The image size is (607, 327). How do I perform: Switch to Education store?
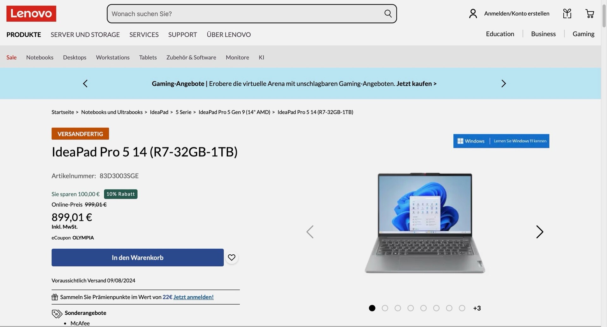[500, 34]
